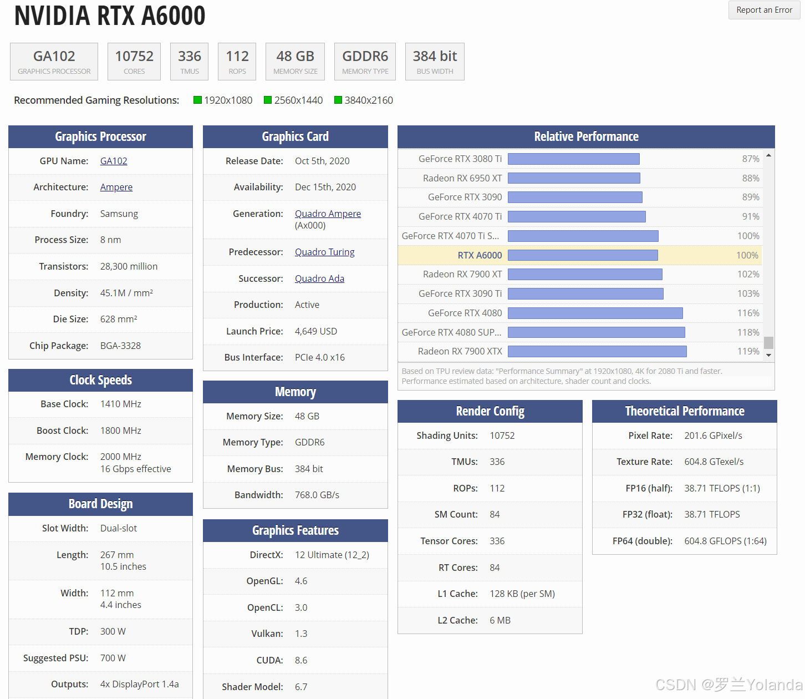
Task: Select the GeForce RTX 3090 performance row
Action: pyautogui.click(x=580, y=197)
